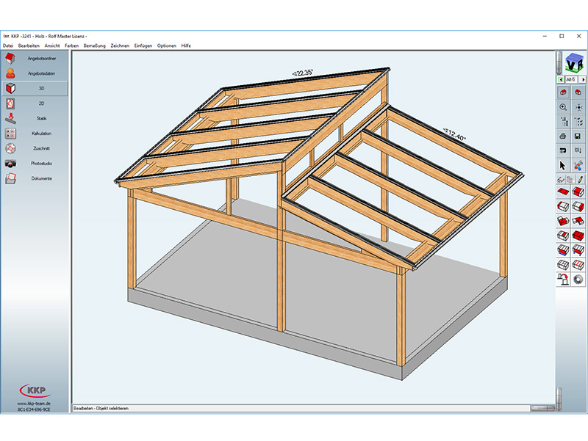Screen dimensions: 588x441
Task: Open the Kalkulation module
Action: coord(42,133)
